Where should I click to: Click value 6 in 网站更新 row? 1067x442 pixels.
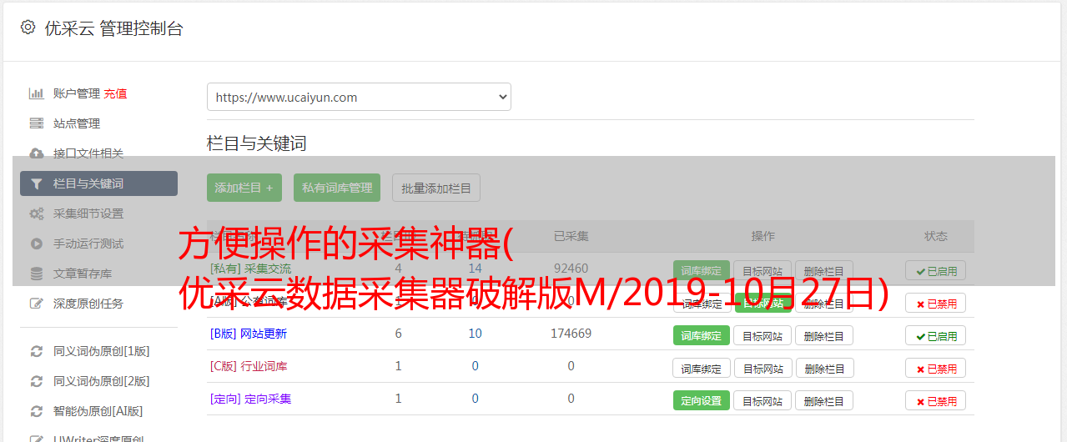coord(399,334)
